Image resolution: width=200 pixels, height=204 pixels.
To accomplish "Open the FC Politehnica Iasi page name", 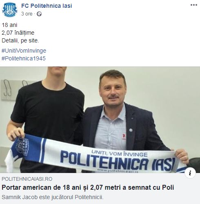I will 47,6.
